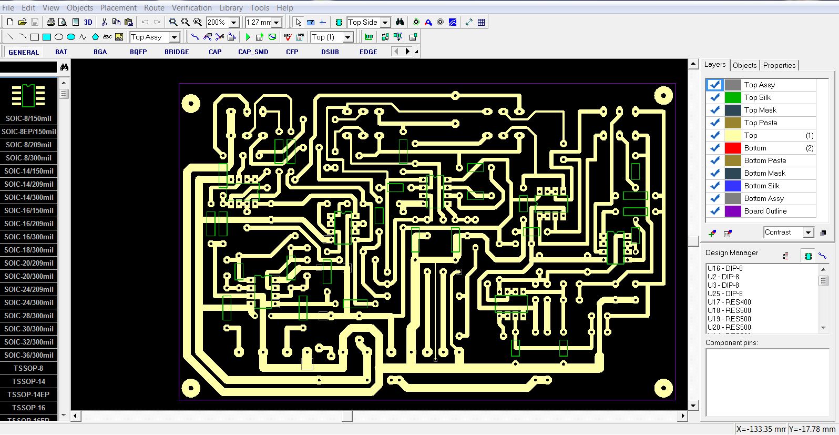
Task: Select the Measure ruler tool
Action: pos(310,22)
